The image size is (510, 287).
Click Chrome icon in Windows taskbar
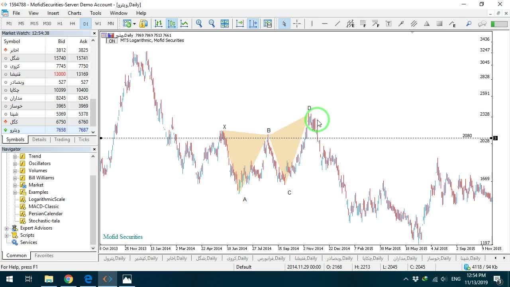tap(69, 279)
